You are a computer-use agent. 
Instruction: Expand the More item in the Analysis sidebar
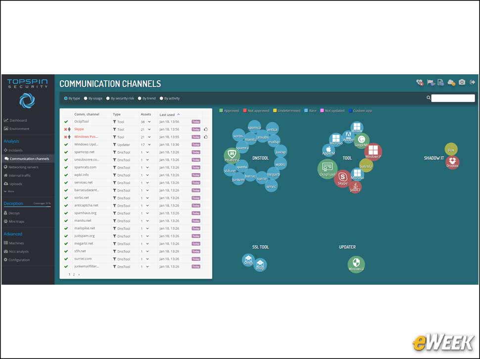pyautogui.click(x=9, y=191)
